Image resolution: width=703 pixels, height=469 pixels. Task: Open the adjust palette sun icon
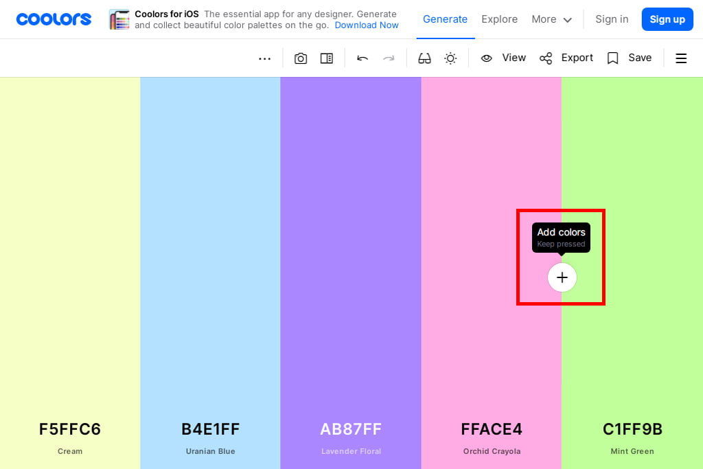pos(450,58)
